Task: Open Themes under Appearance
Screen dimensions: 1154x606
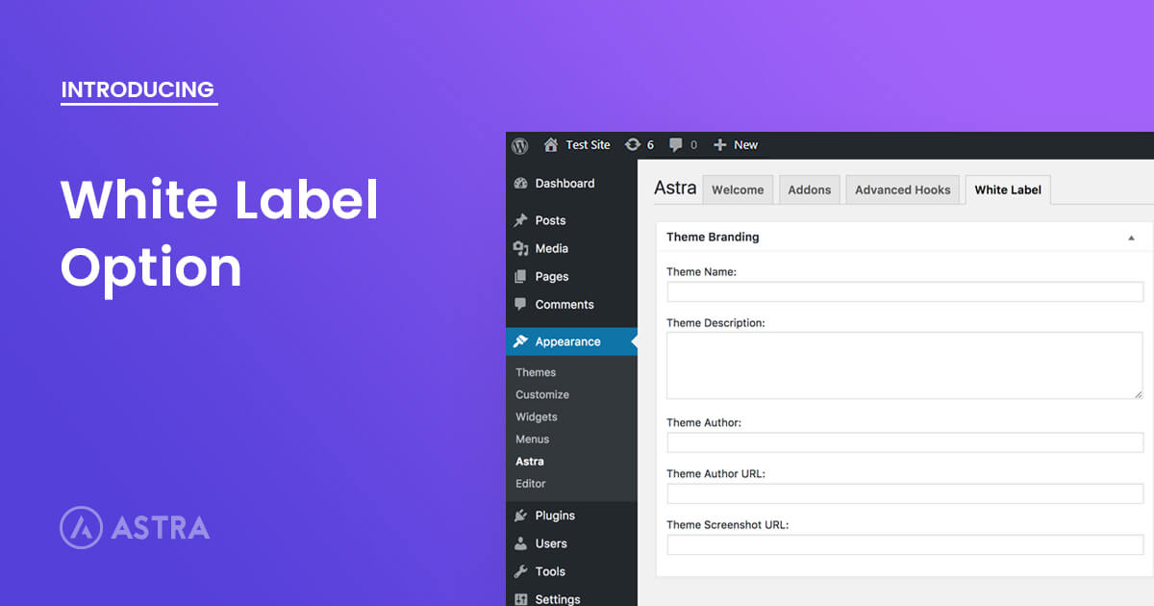Action: (536, 372)
